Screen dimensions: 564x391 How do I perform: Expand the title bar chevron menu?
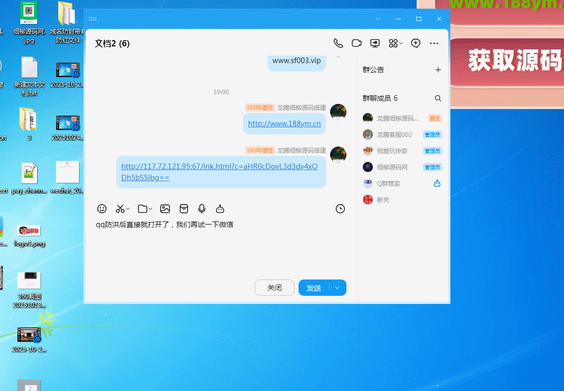pos(378,19)
